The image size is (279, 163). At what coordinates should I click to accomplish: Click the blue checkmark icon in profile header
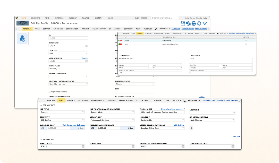pos(205,23)
